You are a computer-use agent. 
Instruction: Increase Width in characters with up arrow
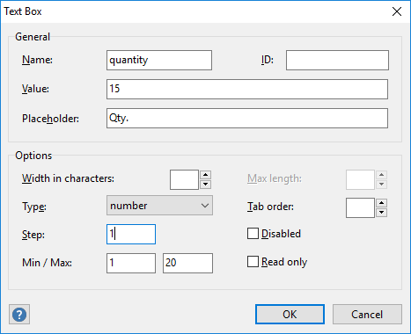(x=205, y=175)
